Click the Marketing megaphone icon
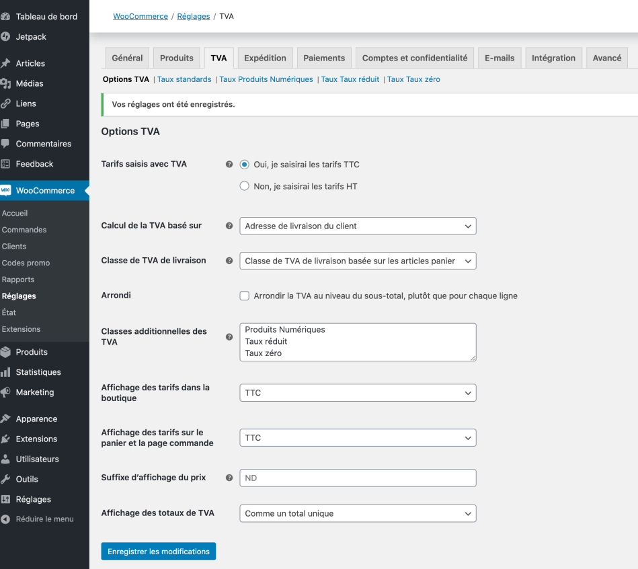 coord(5,392)
